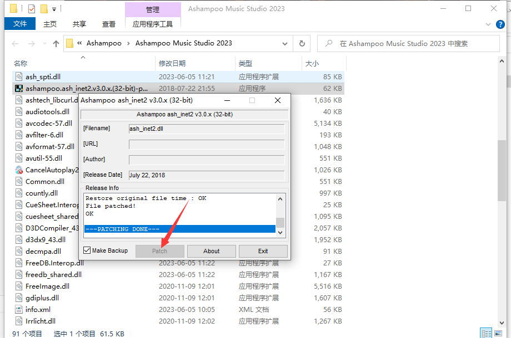Image resolution: width=511 pixels, height=338 pixels.
Task: Select the ash_spti.dll file icon
Action: pos(19,76)
